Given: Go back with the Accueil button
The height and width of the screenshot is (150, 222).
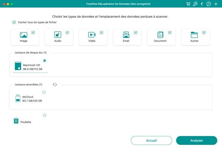Looking at the screenshot, I should point(151,140).
